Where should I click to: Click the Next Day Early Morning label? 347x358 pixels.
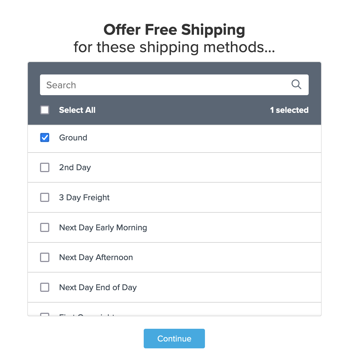103,228
